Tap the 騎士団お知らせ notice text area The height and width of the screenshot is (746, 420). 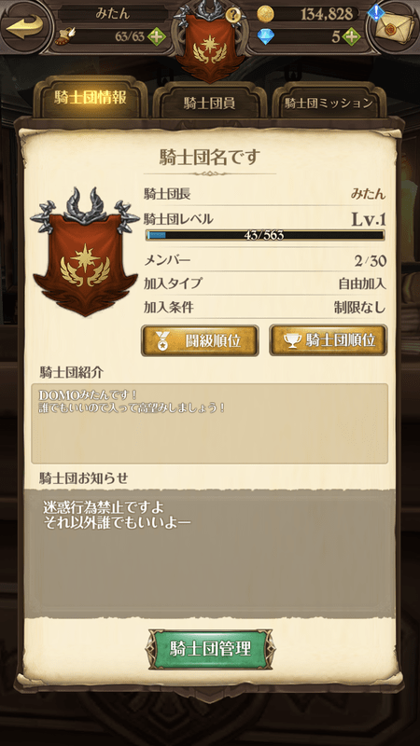coord(209,554)
